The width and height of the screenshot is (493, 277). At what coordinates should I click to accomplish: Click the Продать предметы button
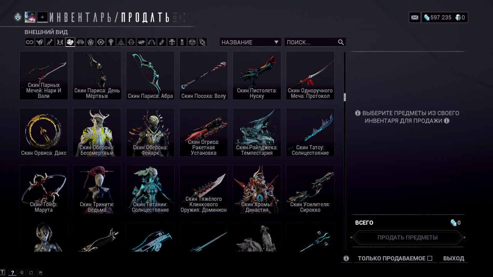(x=407, y=237)
